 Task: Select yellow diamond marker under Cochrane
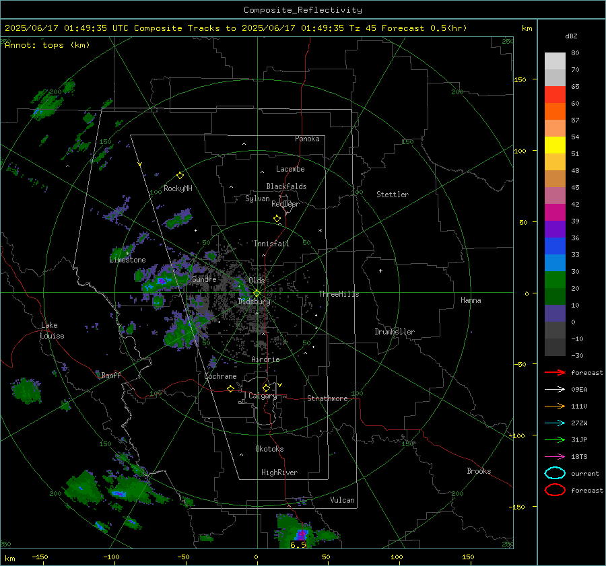230,389
